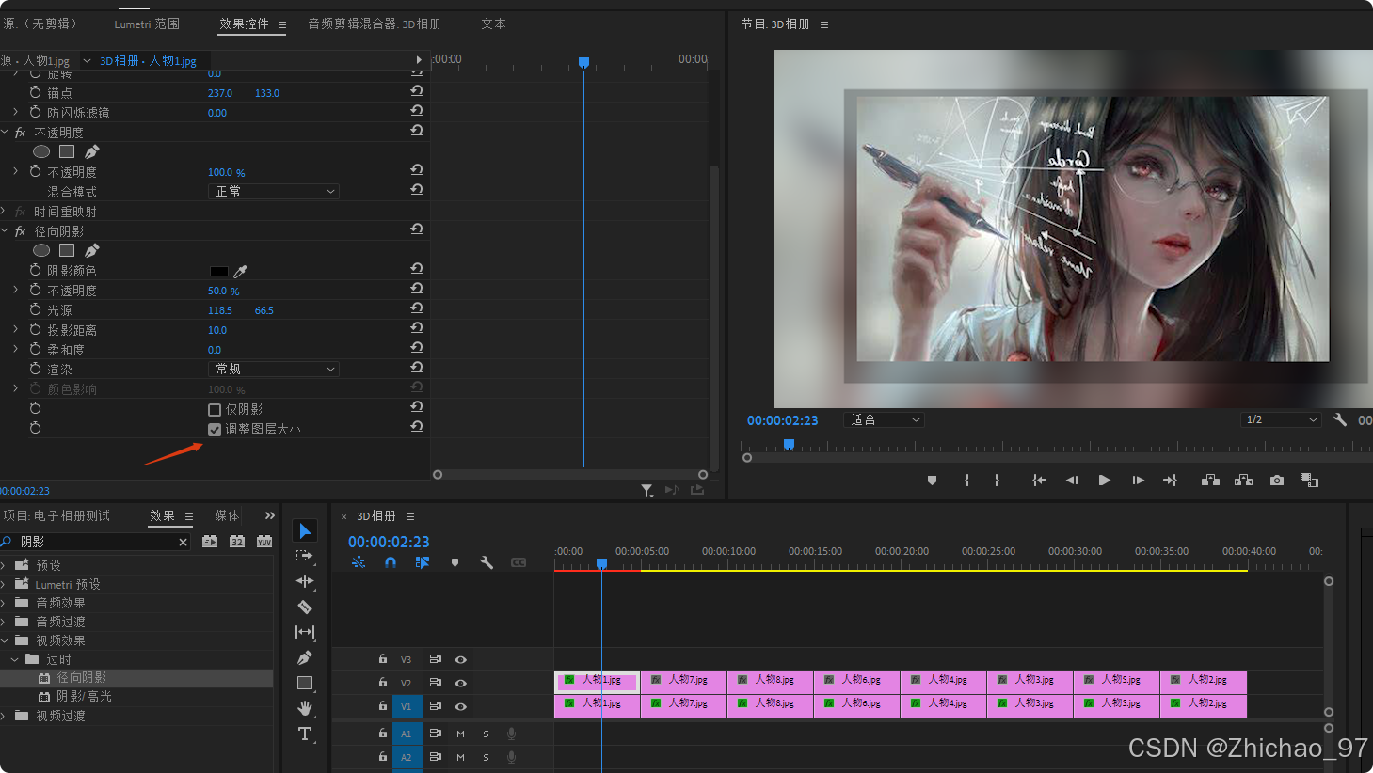Screen dimensions: 1373x773
Task: Toggle Snap magnet in timeline
Action: point(391,562)
